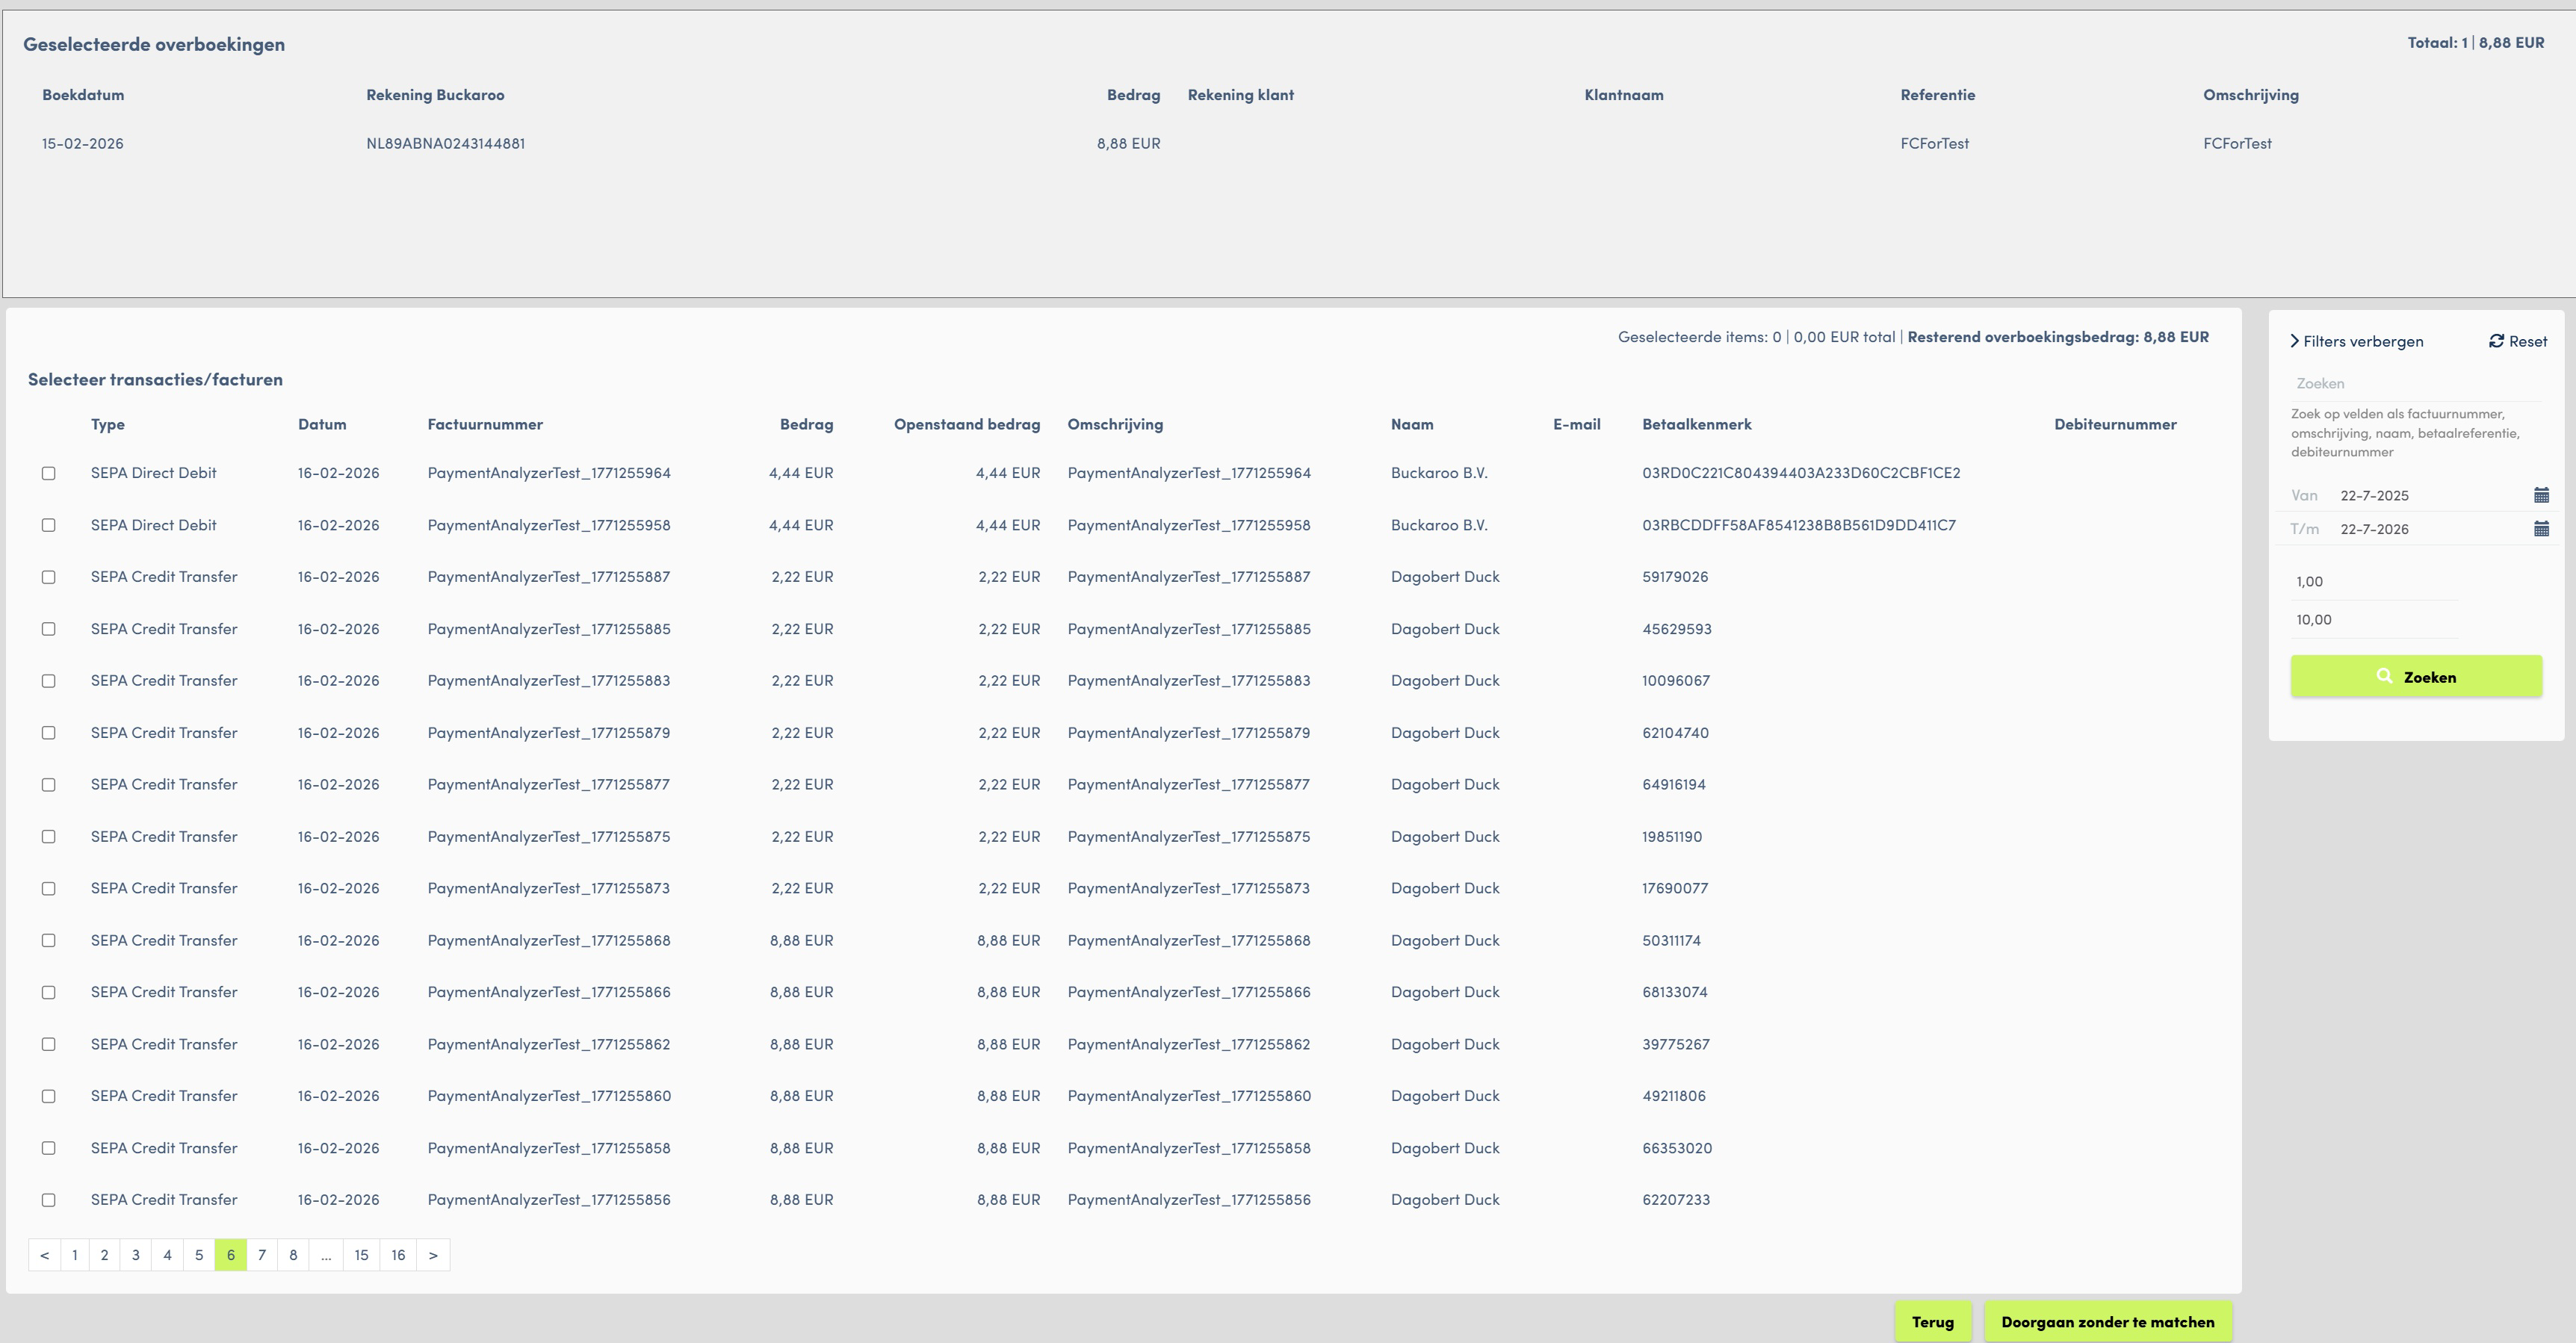Tick checkbox for invoice ending 1255887
Viewport: 2576px width, 1343px height.
48,577
